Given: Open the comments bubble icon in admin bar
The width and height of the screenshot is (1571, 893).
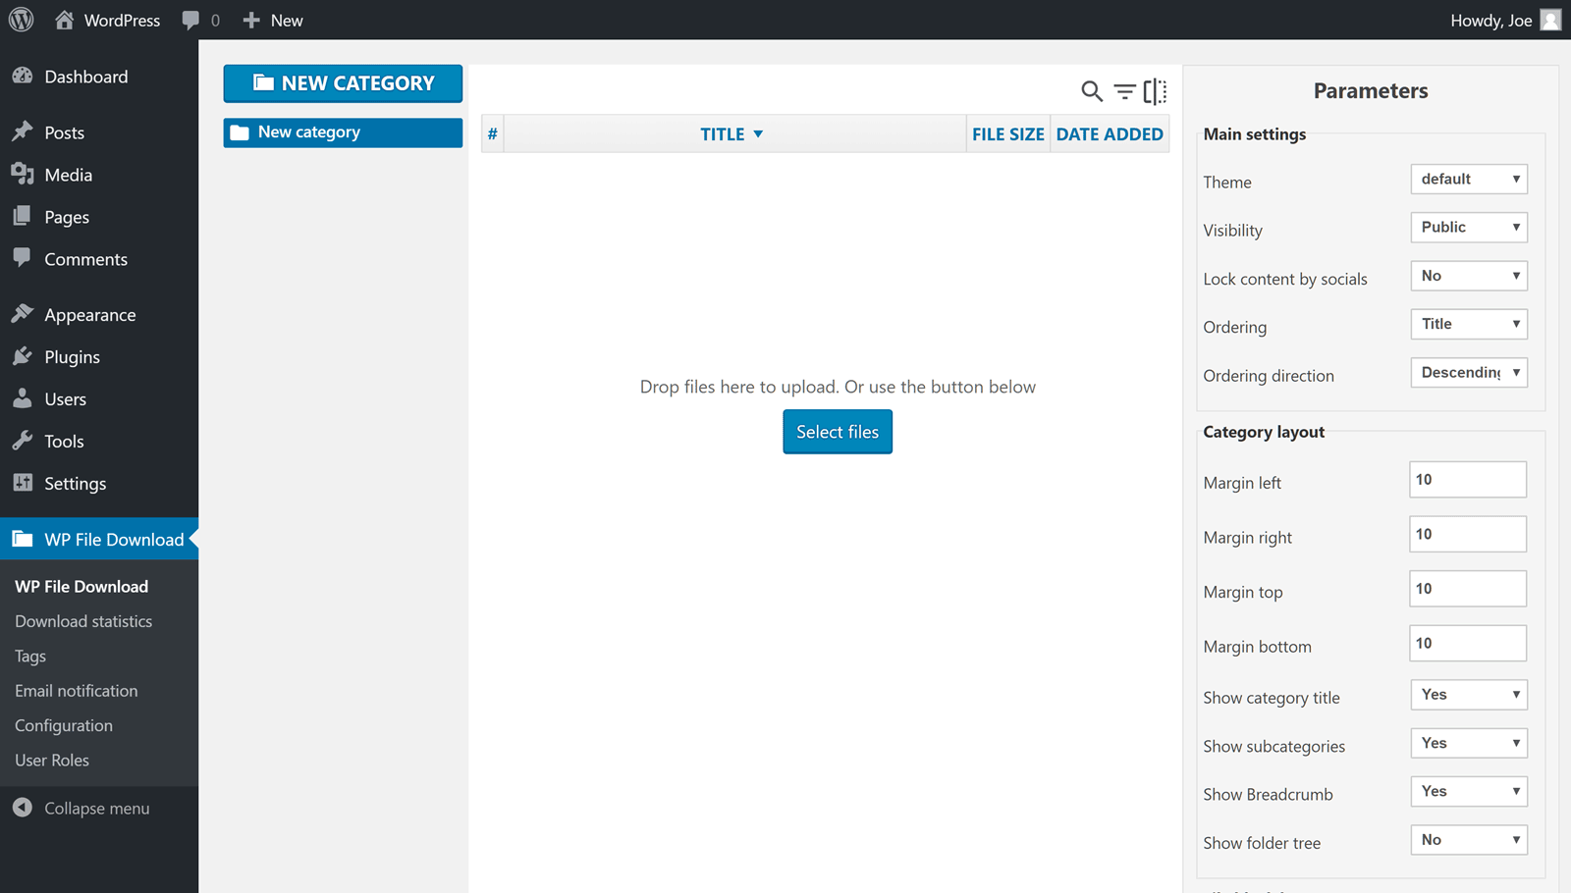Looking at the screenshot, I should 190,21.
